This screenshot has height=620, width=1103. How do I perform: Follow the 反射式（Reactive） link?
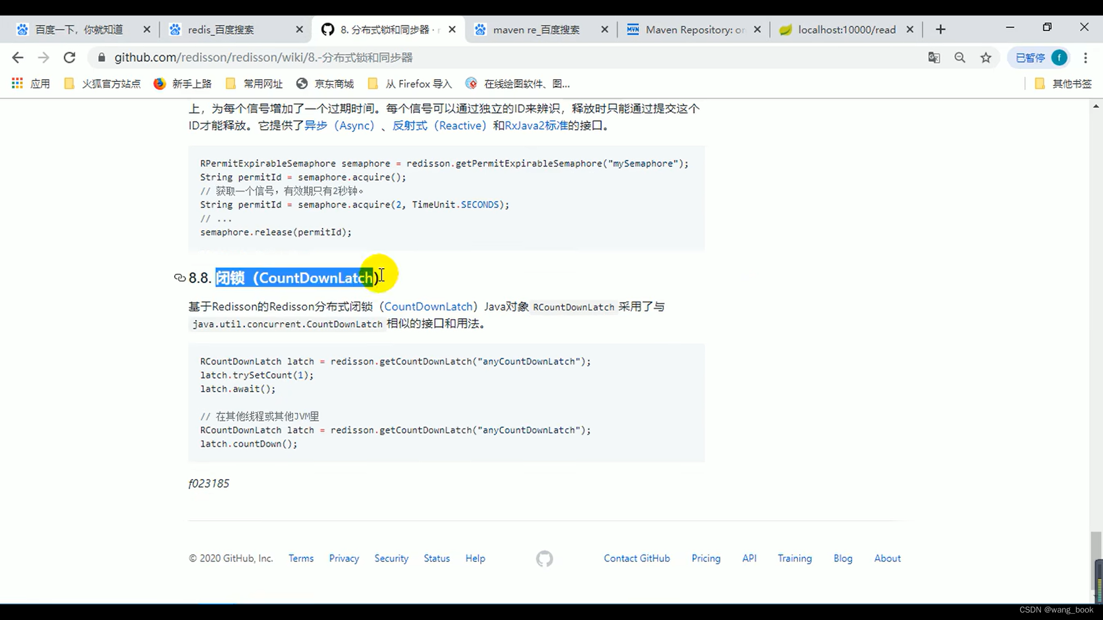(x=439, y=125)
